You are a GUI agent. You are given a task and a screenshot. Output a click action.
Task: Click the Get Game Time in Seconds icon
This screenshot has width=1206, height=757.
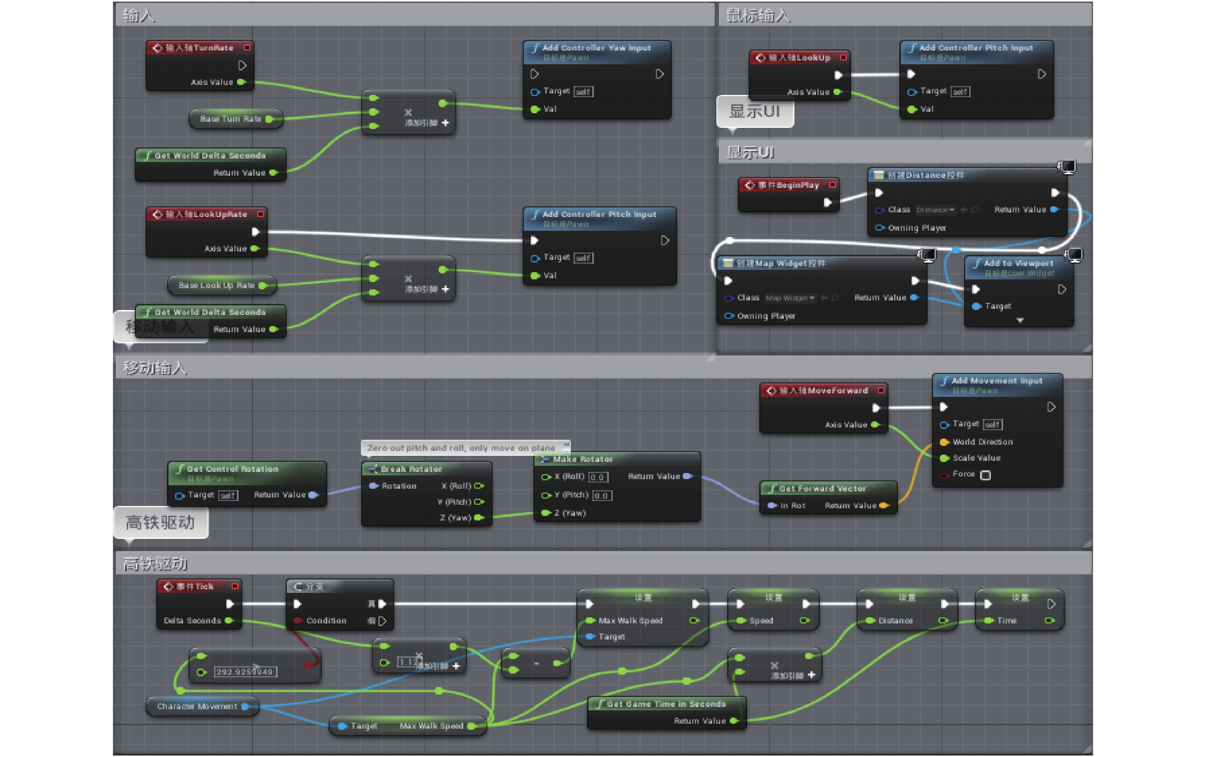[x=599, y=704]
